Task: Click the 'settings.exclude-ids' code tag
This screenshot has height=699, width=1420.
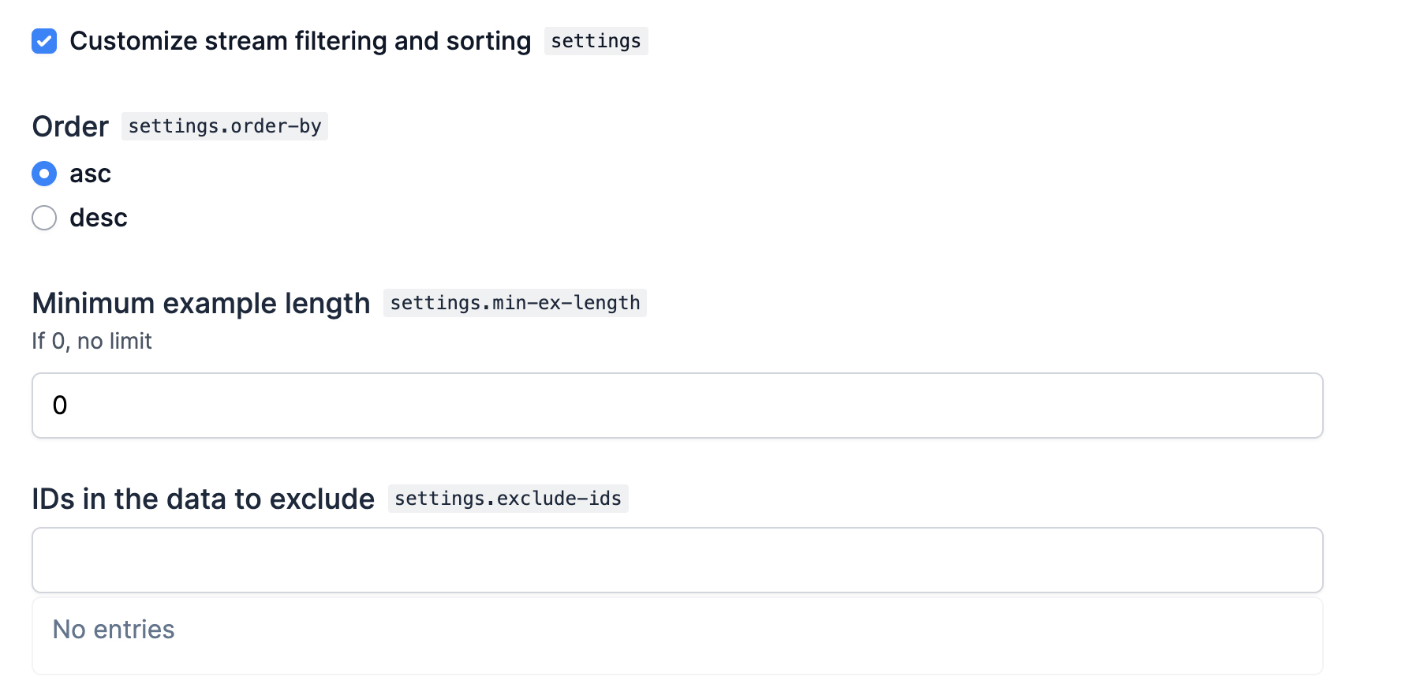Action: (507, 499)
